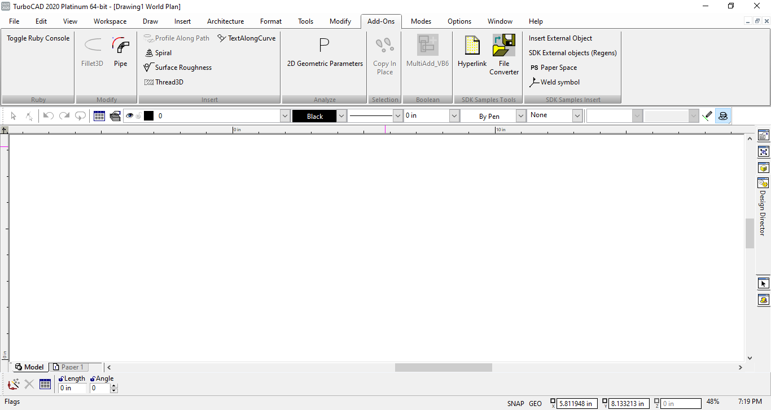This screenshot has width=771, height=410.
Task: Click the Copy In Place icon
Action: tap(385, 45)
